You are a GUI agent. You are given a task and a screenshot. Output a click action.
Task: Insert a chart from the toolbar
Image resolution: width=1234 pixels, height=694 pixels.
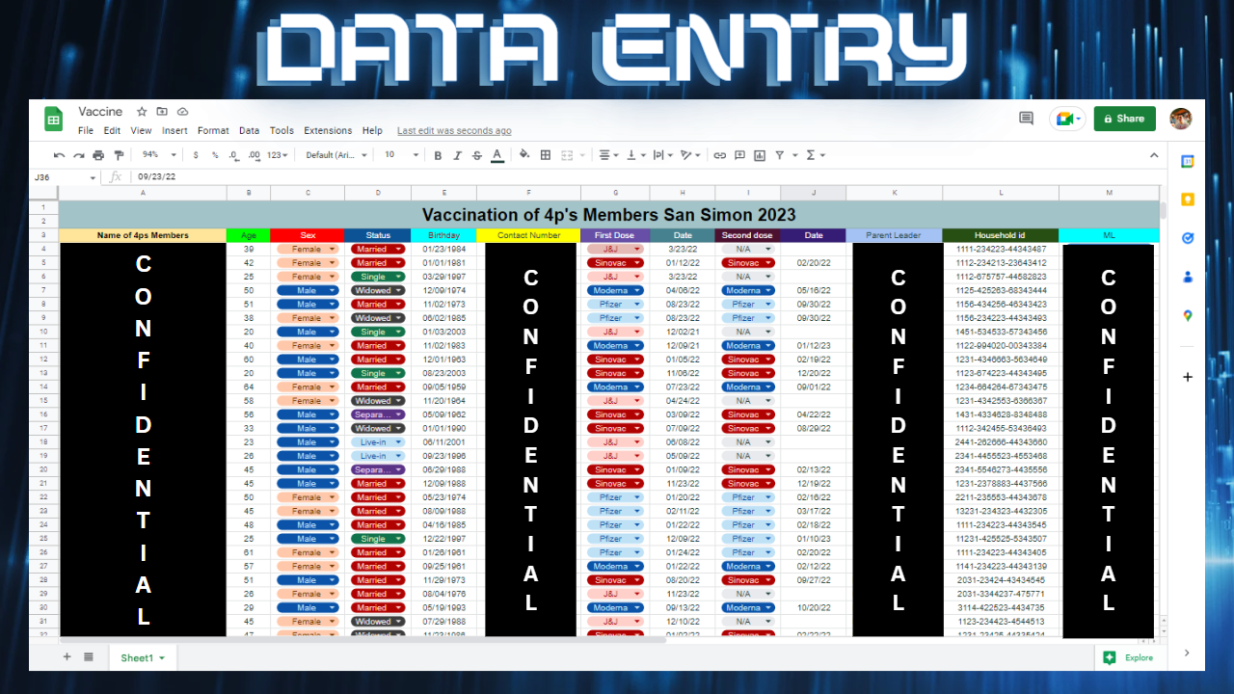760,155
